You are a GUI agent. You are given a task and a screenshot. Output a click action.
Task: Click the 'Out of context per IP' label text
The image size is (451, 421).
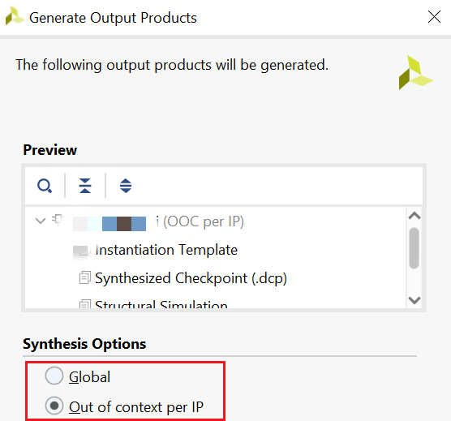coord(136,407)
